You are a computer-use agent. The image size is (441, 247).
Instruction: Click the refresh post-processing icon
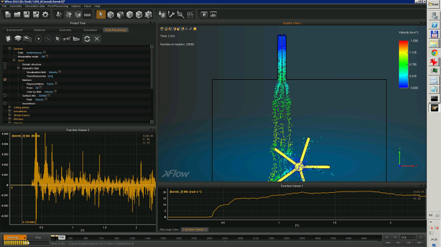point(87,39)
